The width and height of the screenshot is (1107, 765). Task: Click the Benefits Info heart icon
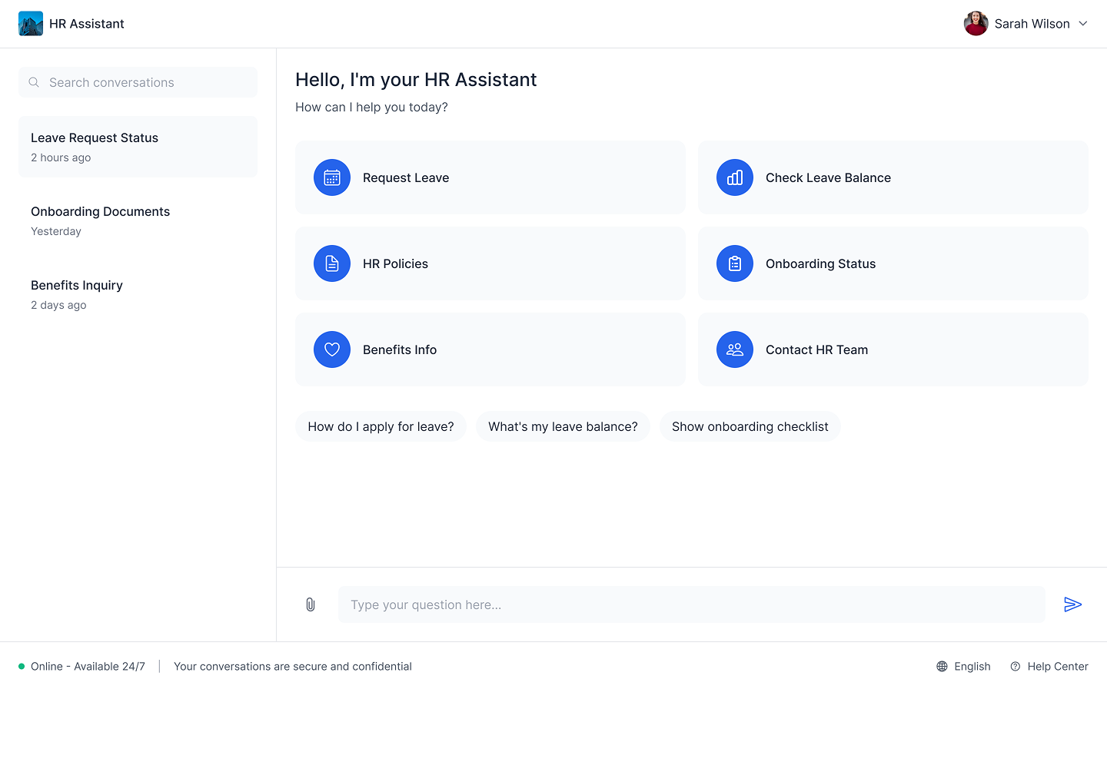pyautogui.click(x=332, y=349)
